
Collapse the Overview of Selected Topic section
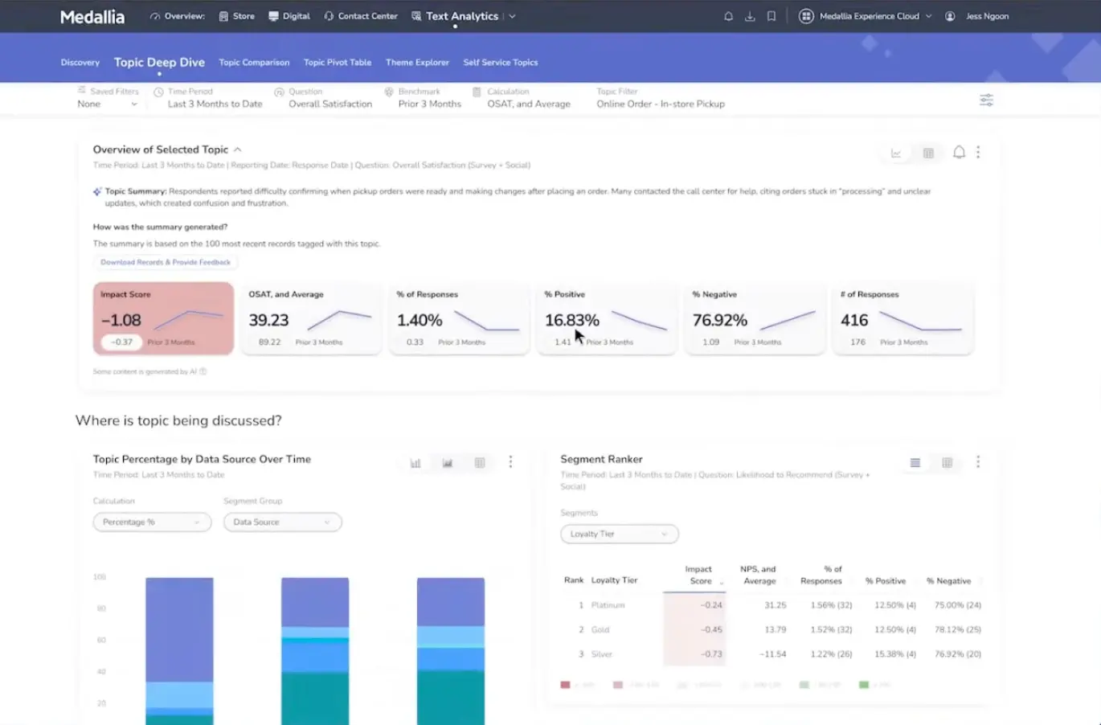point(238,150)
